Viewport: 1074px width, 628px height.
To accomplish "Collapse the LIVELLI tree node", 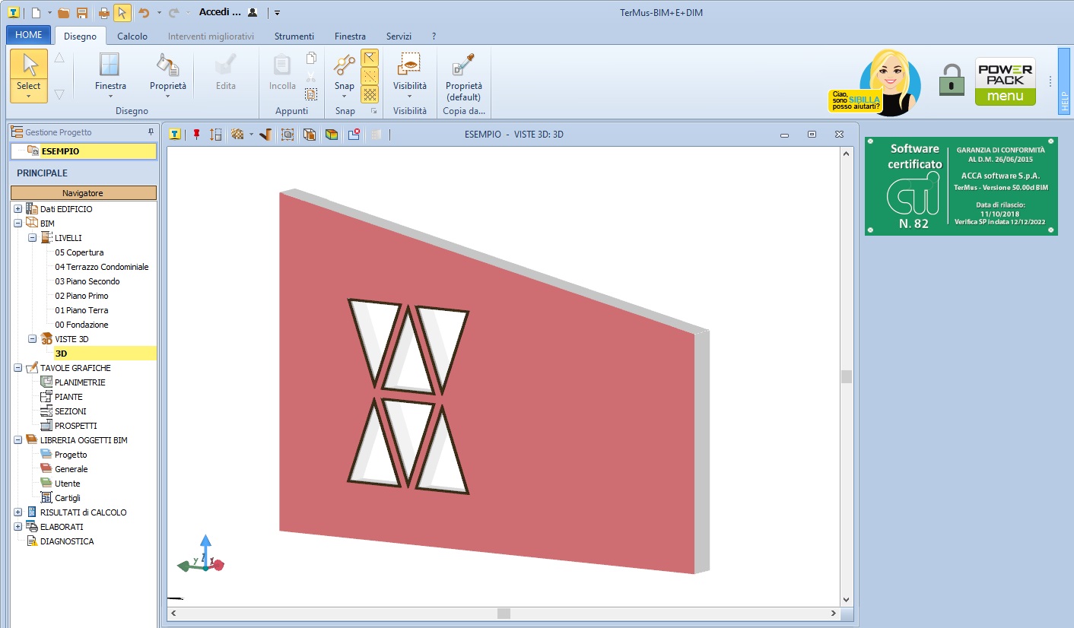I will 32,238.
